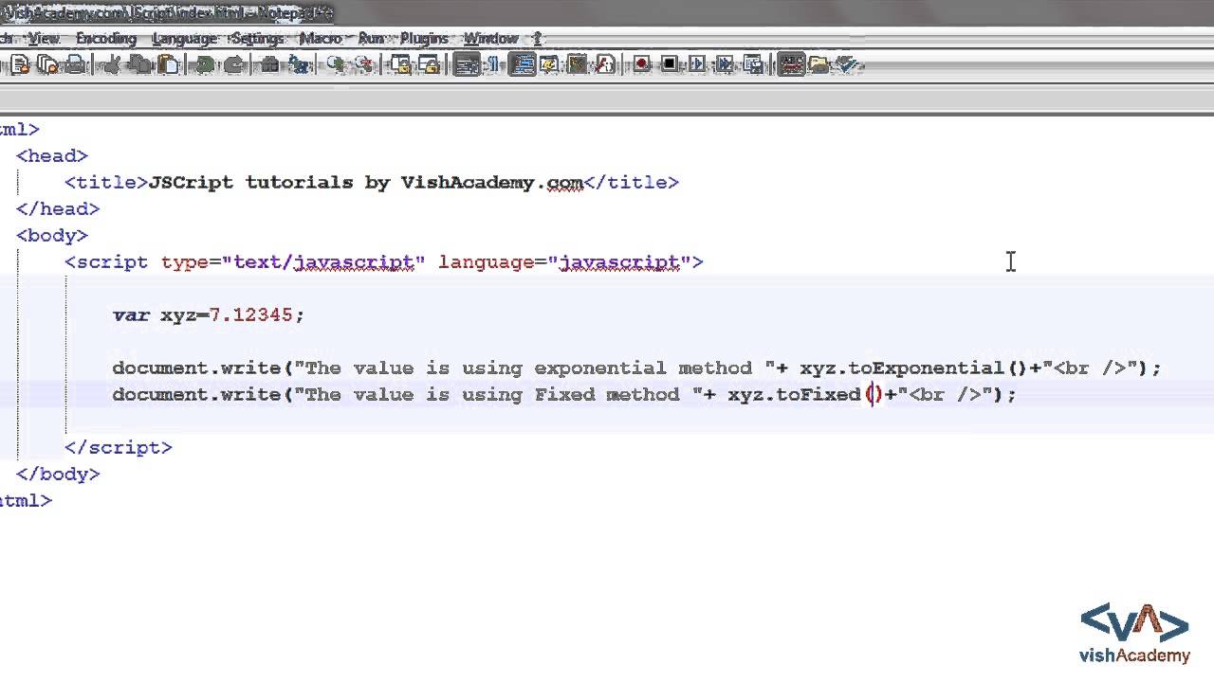Click the closing </body> tag line

[x=58, y=474]
